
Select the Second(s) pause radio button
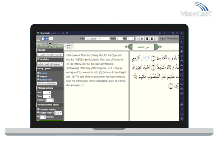pyautogui.click(x=38, y=117)
